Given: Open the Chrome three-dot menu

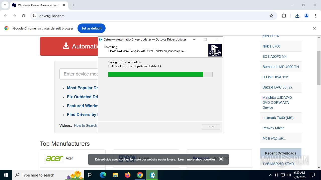Looking at the screenshot, I should point(315,16).
